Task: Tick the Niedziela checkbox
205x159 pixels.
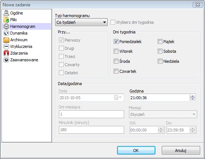Action: point(160,61)
